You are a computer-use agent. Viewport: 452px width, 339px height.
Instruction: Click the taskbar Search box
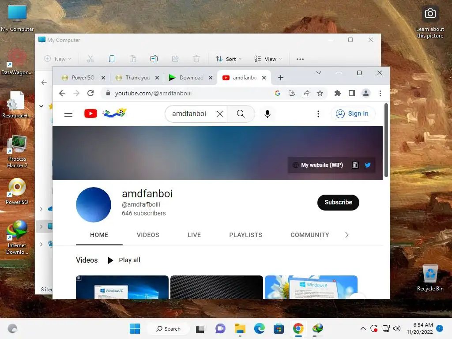168,328
